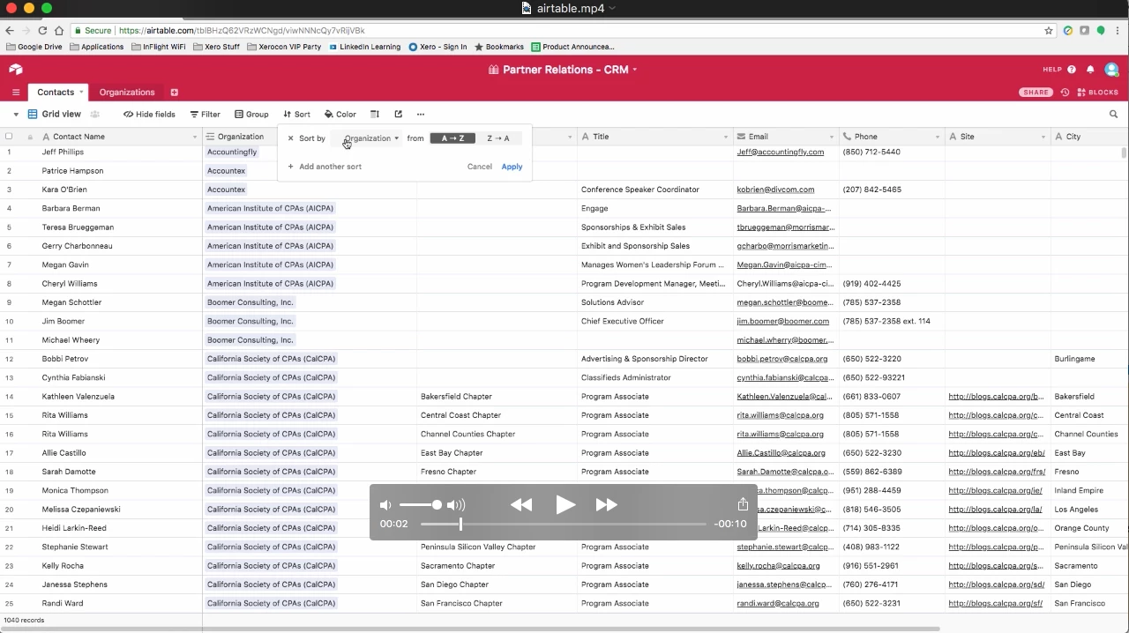Select the Contacts tab
This screenshot has width=1129, height=633.
coord(56,93)
